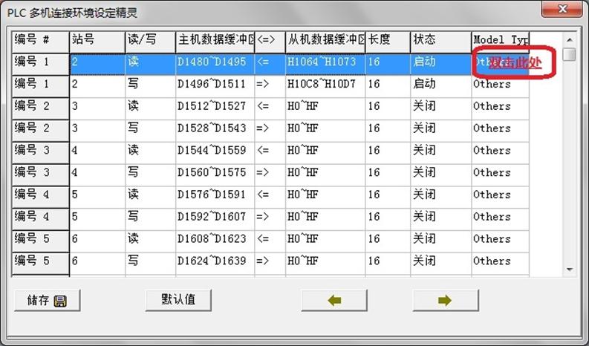Image resolution: width=589 pixels, height=346 pixels.
Task: Click the 默认值 default values button
Action: point(178,300)
